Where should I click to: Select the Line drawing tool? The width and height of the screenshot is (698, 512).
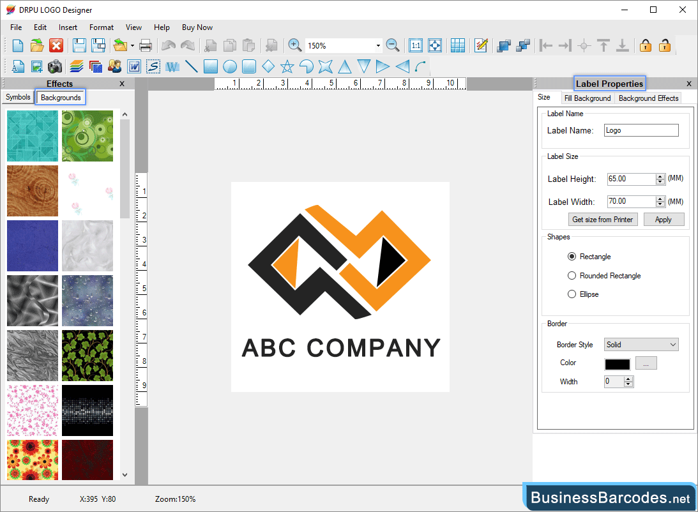[x=192, y=67]
